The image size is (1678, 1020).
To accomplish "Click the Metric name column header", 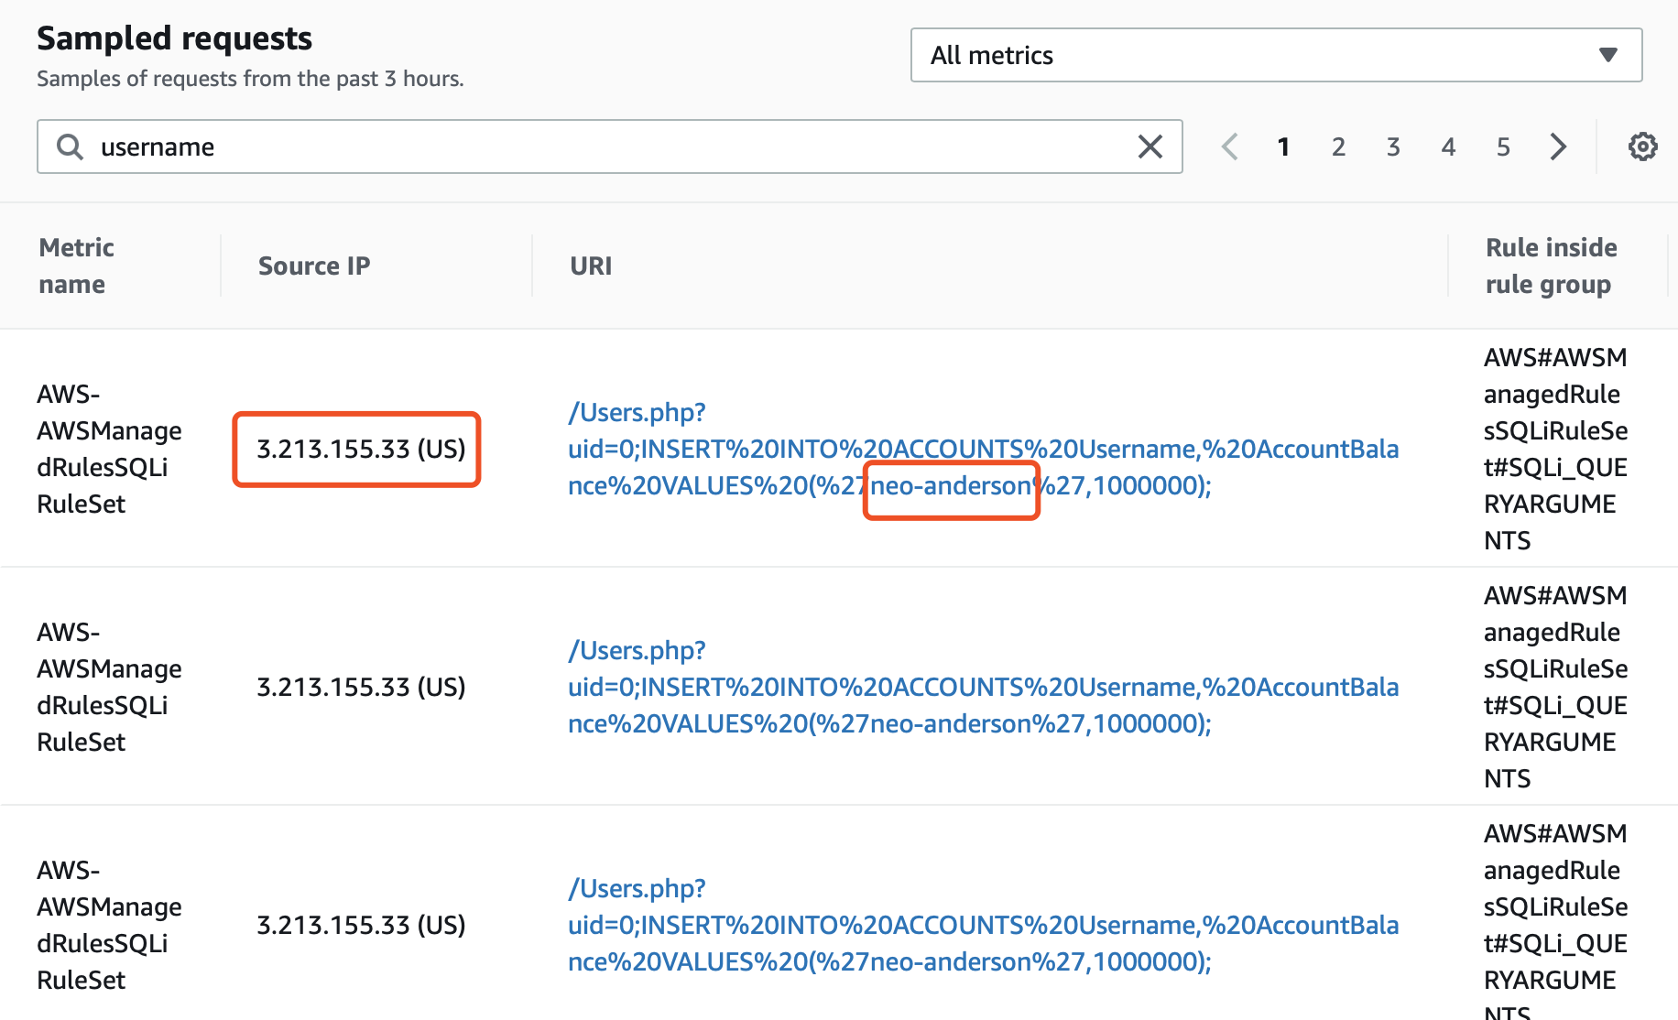I will coord(76,266).
